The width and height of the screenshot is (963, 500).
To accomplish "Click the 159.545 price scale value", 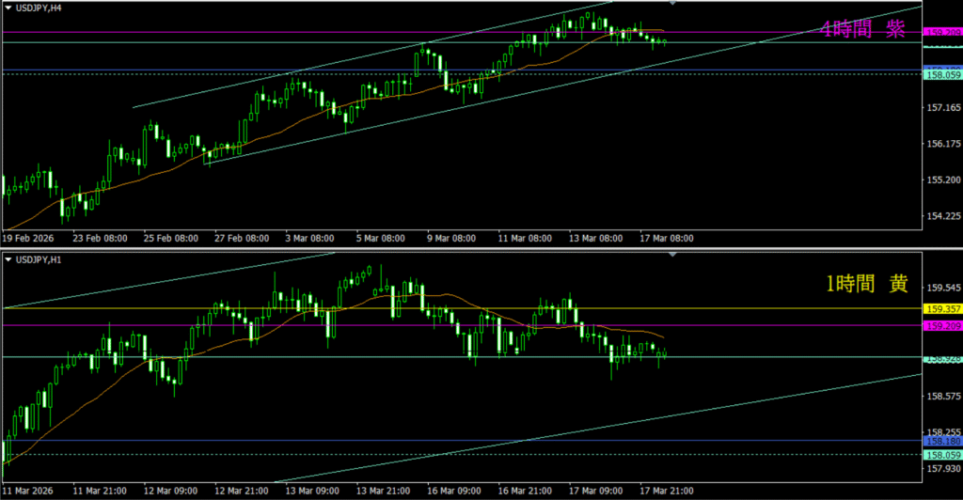I will 941,288.
